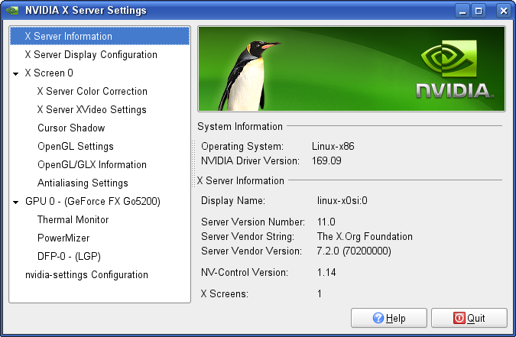Click vendor version 7.2.0 (70200000)
This screenshot has height=337, width=516.
pyautogui.click(x=354, y=251)
